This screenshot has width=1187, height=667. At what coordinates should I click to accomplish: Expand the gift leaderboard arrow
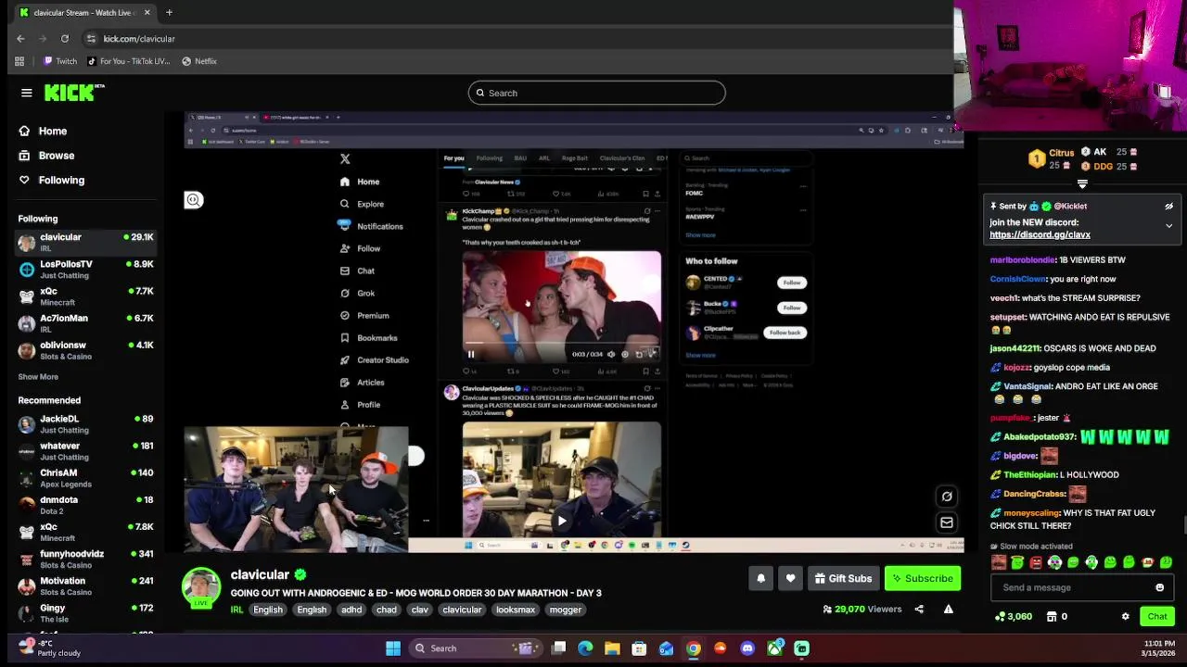(1082, 184)
